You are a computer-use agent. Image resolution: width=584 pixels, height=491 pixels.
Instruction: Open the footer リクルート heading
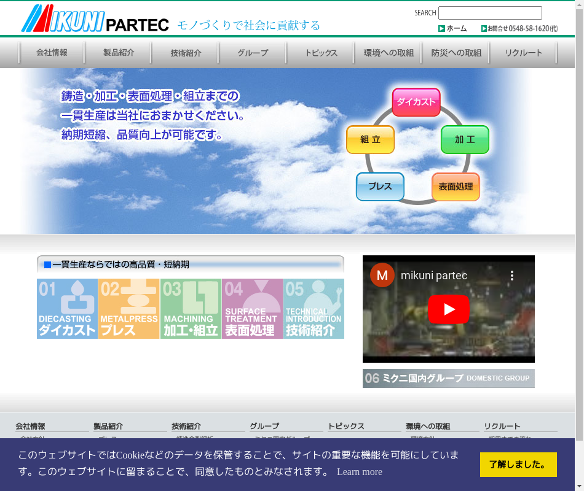(x=502, y=427)
